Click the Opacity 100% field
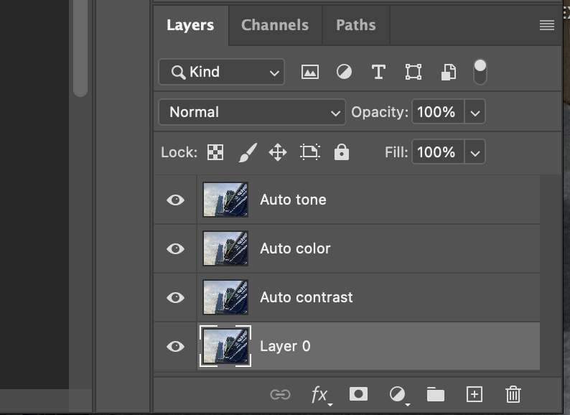 [438, 112]
